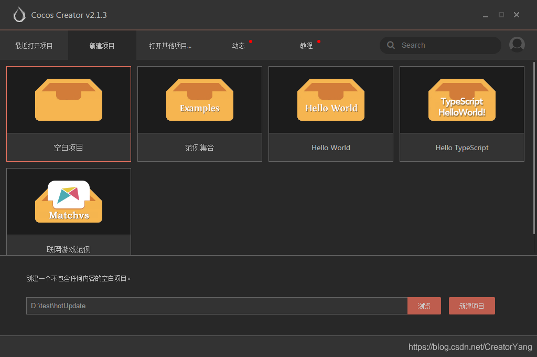The image size is (537, 357).
Task: Click the 联网游戏范例 label
Action: click(69, 249)
